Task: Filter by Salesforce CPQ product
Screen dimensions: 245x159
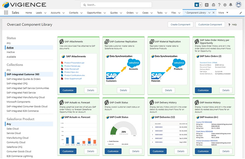Action: 14,147
